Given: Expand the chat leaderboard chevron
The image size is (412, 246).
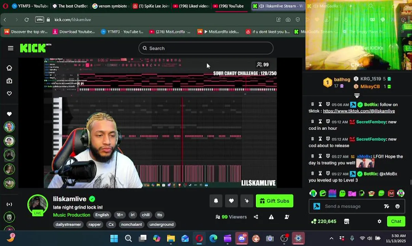Looking at the screenshot, I should pos(357,96).
